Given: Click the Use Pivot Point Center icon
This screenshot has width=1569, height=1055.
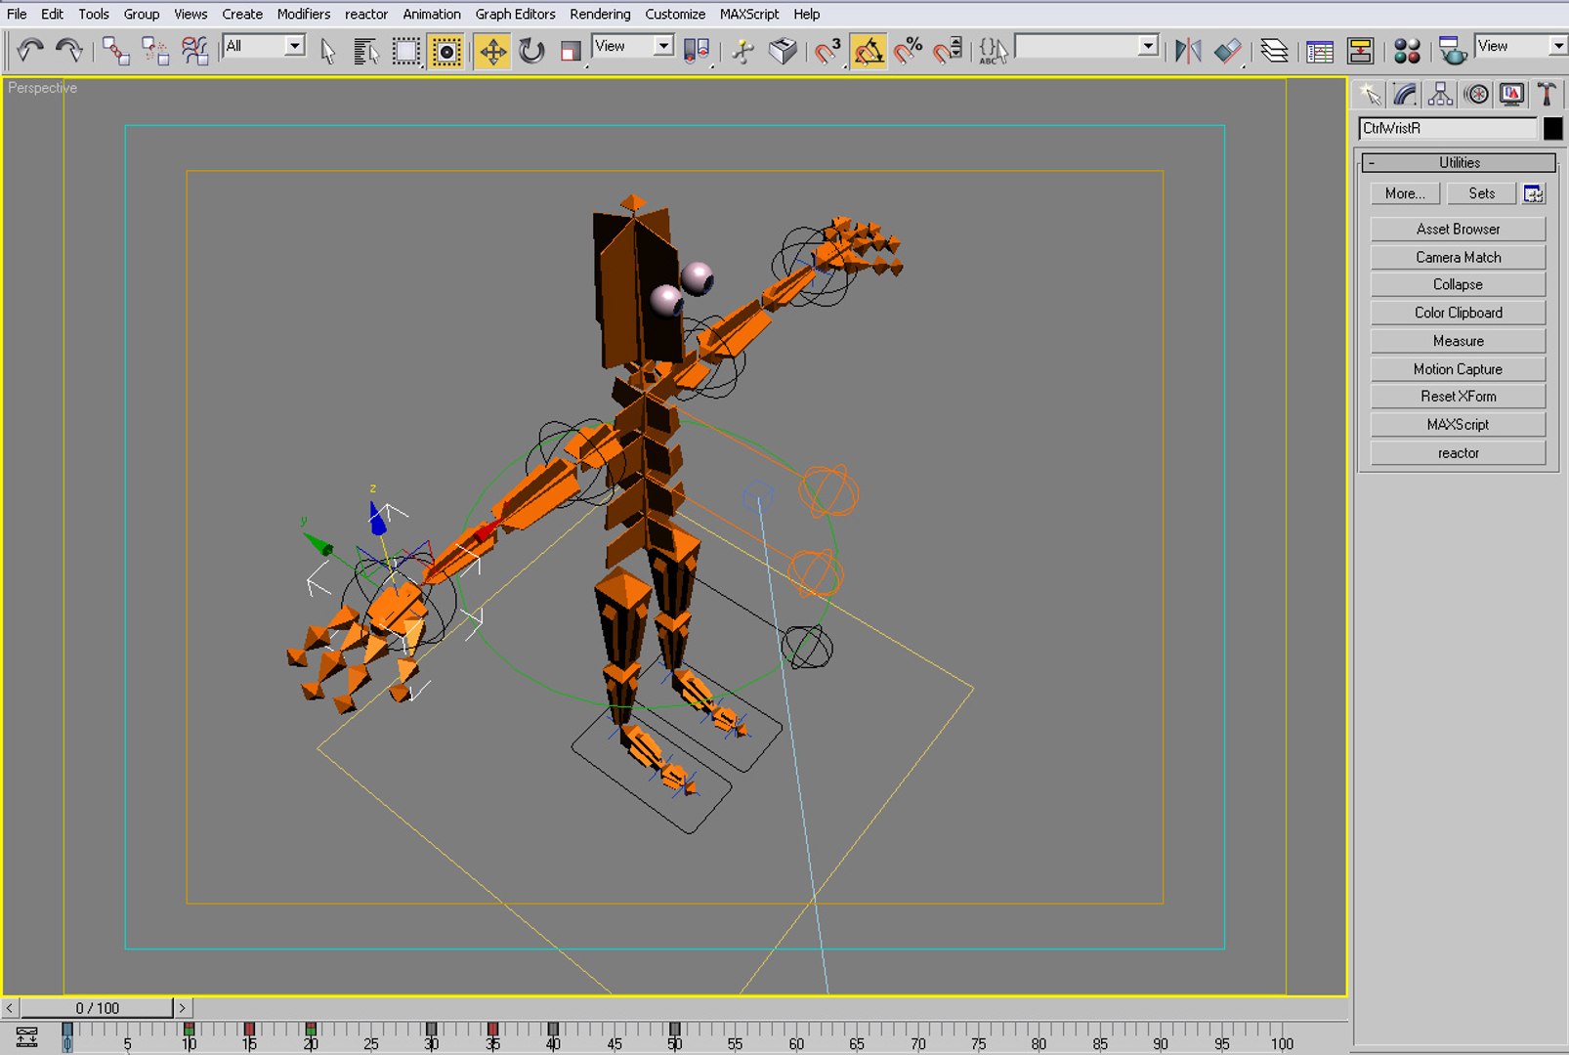Looking at the screenshot, I should pyautogui.click(x=697, y=50).
